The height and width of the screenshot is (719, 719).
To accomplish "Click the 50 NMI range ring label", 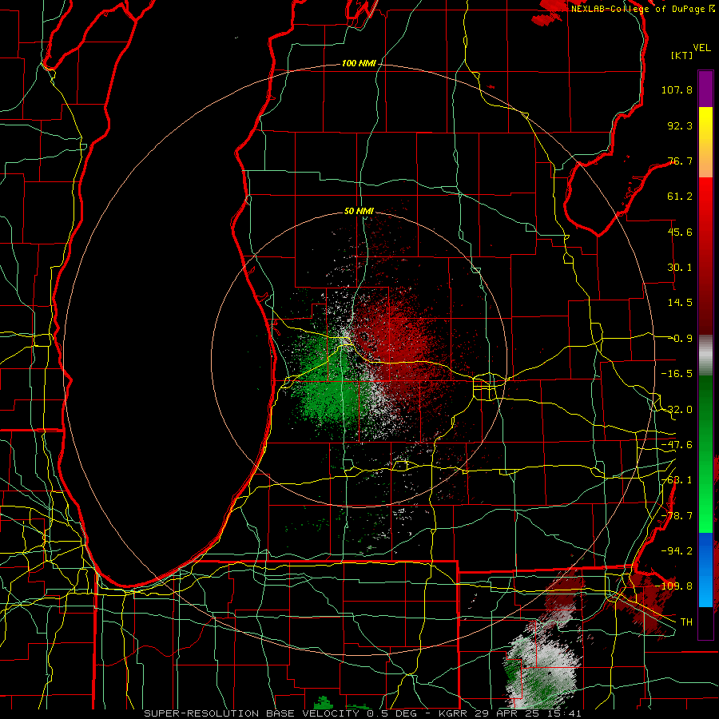I will [359, 212].
